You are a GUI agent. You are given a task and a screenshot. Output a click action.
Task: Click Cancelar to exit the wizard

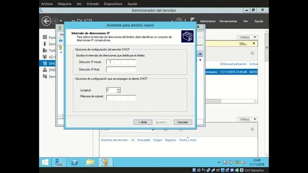tap(183, 122)
